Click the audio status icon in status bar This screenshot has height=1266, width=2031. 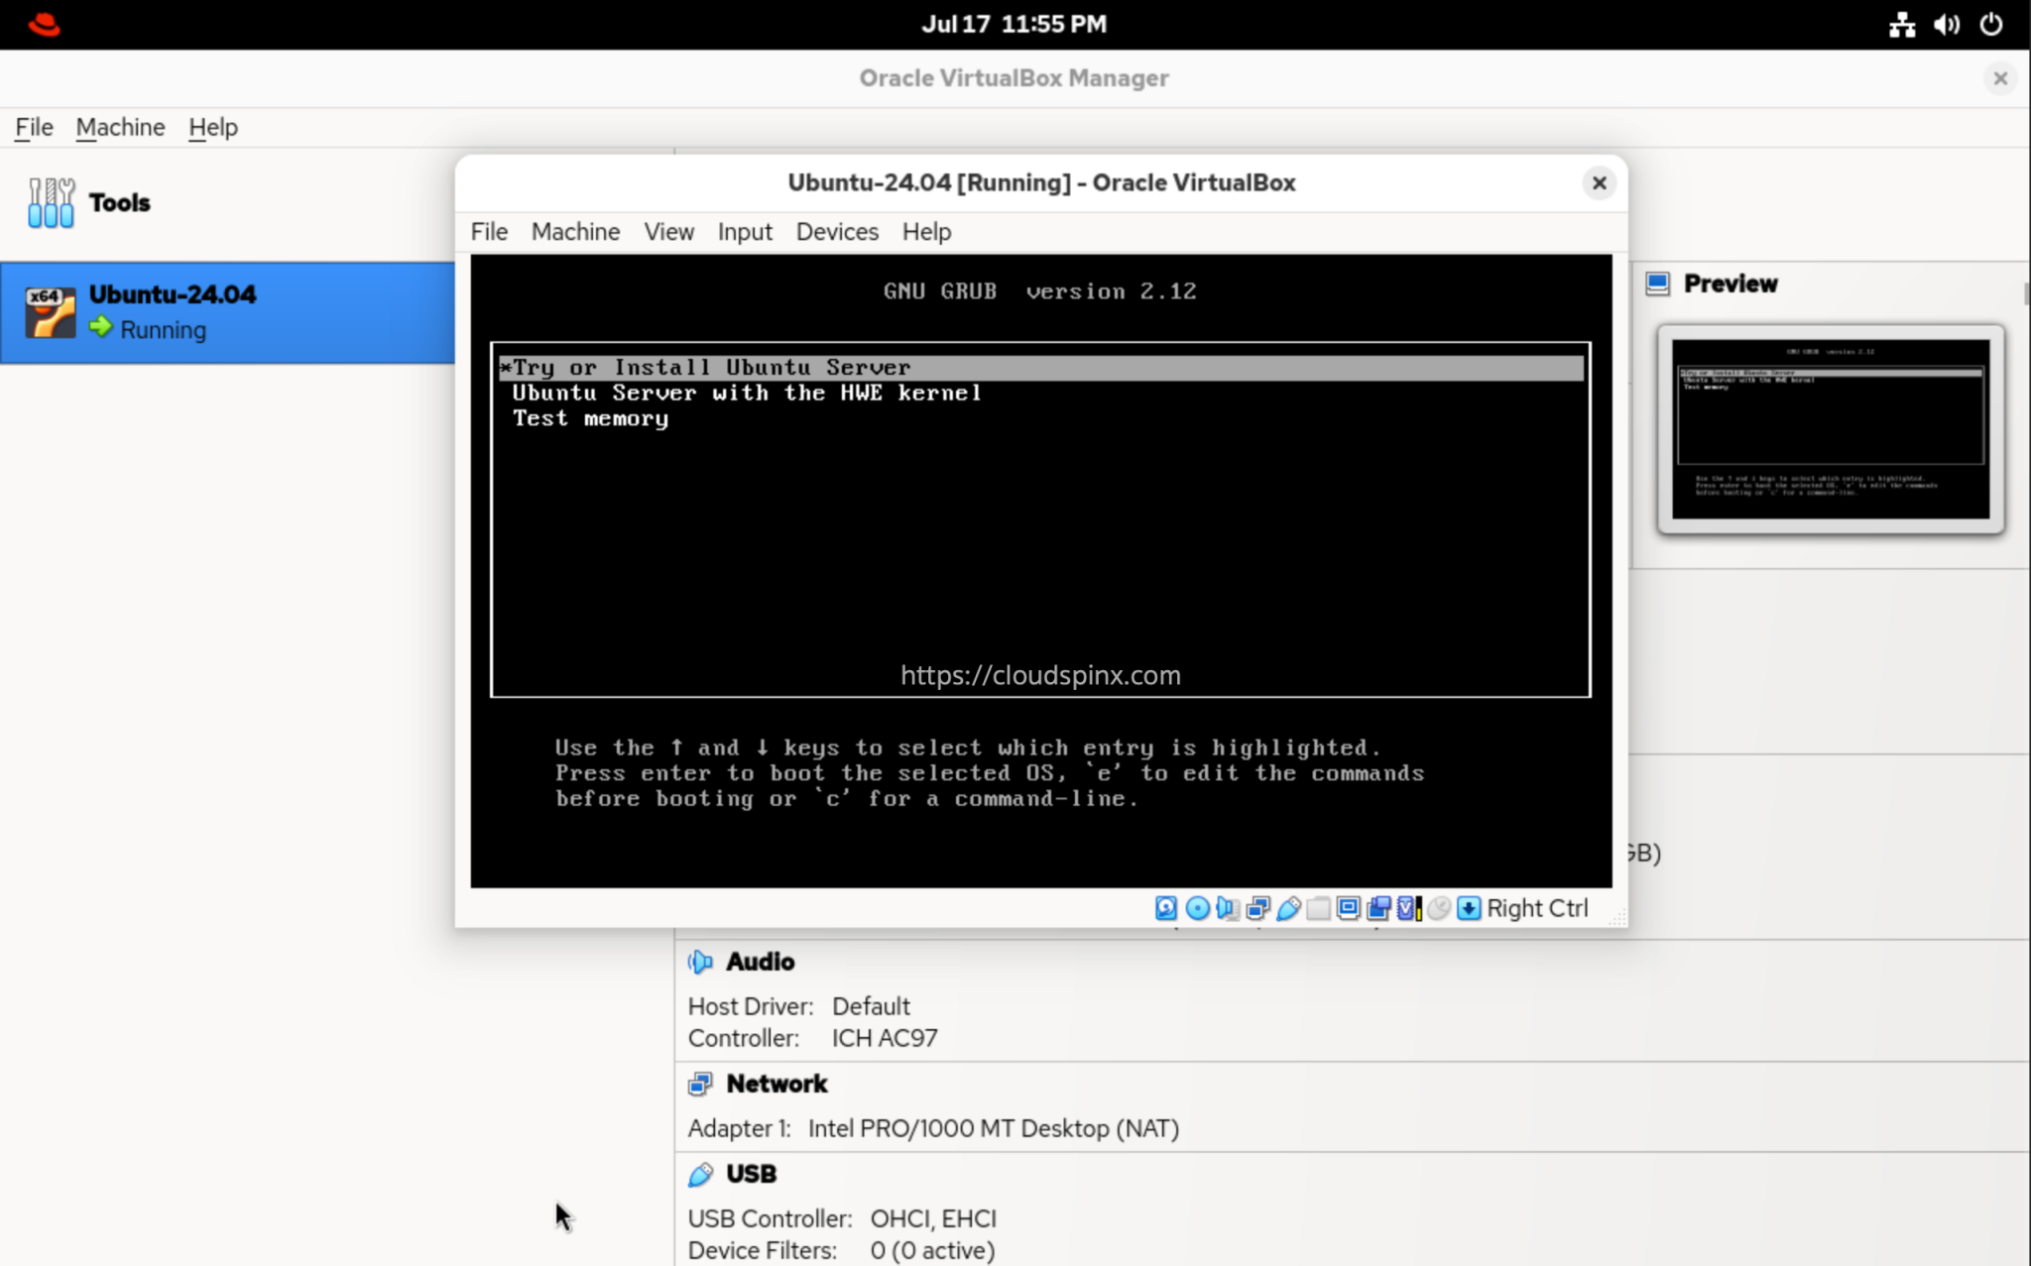1226,908
